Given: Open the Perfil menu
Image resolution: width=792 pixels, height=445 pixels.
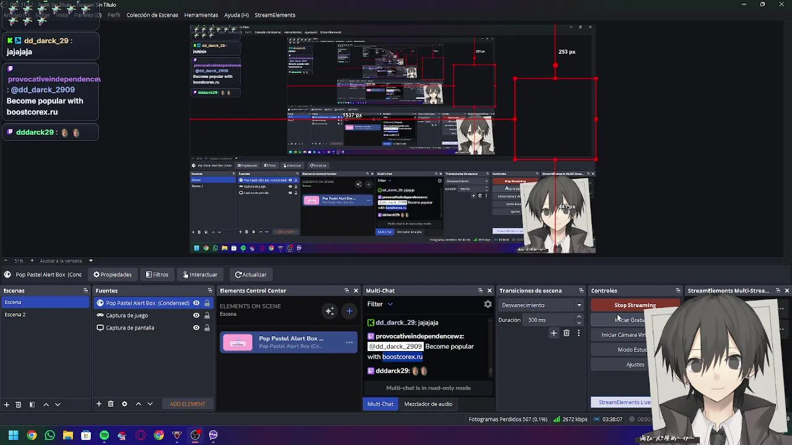Looking at the screenshot, I should [113, 15].
